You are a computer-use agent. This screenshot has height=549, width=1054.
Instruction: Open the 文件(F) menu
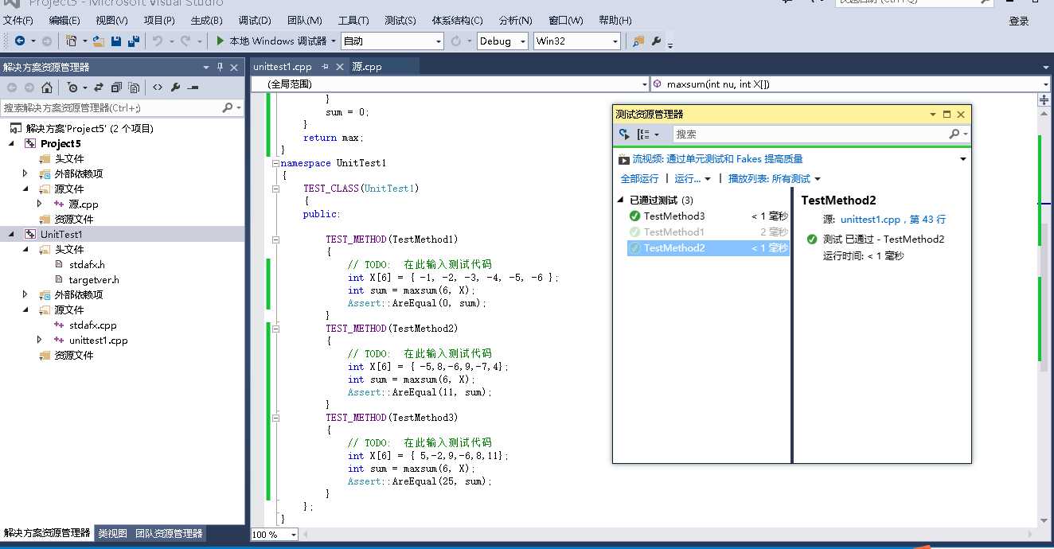click(18, 21)
